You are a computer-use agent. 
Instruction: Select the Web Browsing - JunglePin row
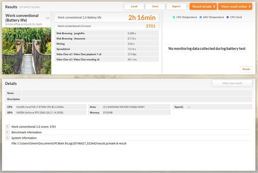(x=107, y=33)
